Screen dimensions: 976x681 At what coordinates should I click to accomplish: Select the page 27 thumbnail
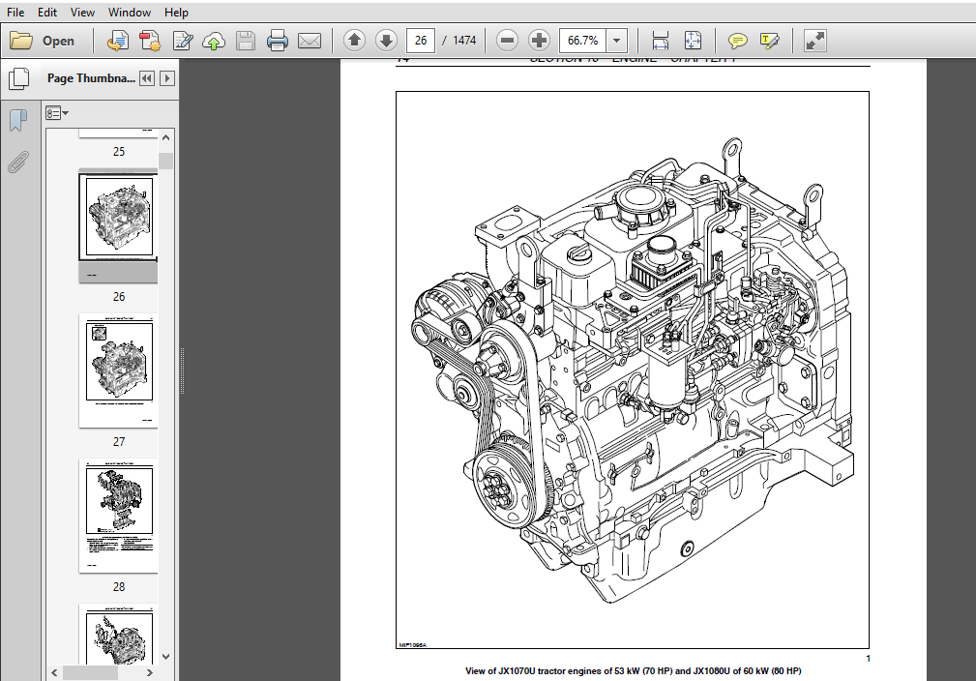point(118,371)
